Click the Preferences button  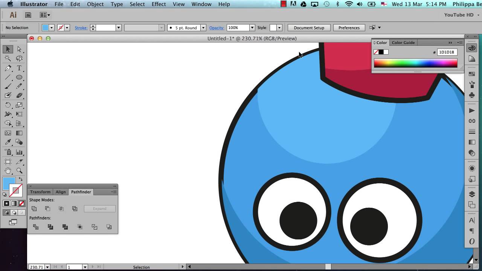[349, 28]
